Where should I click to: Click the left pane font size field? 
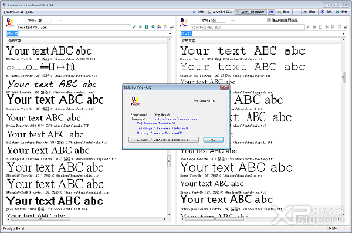click(44, 21)
